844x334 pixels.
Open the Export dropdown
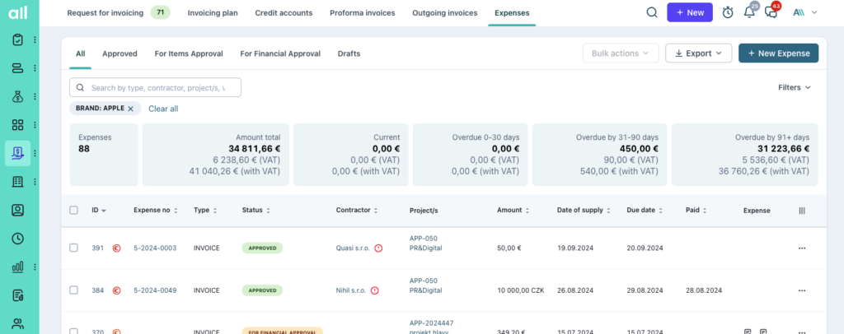(x=699, y=53)
